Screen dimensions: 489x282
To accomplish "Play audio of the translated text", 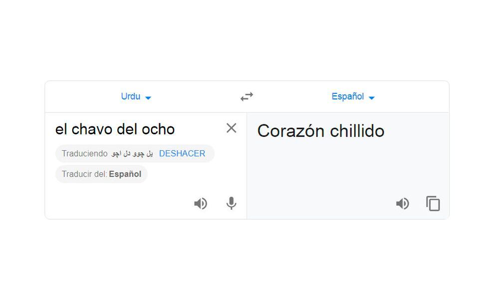I will click(x=403, y=204).
